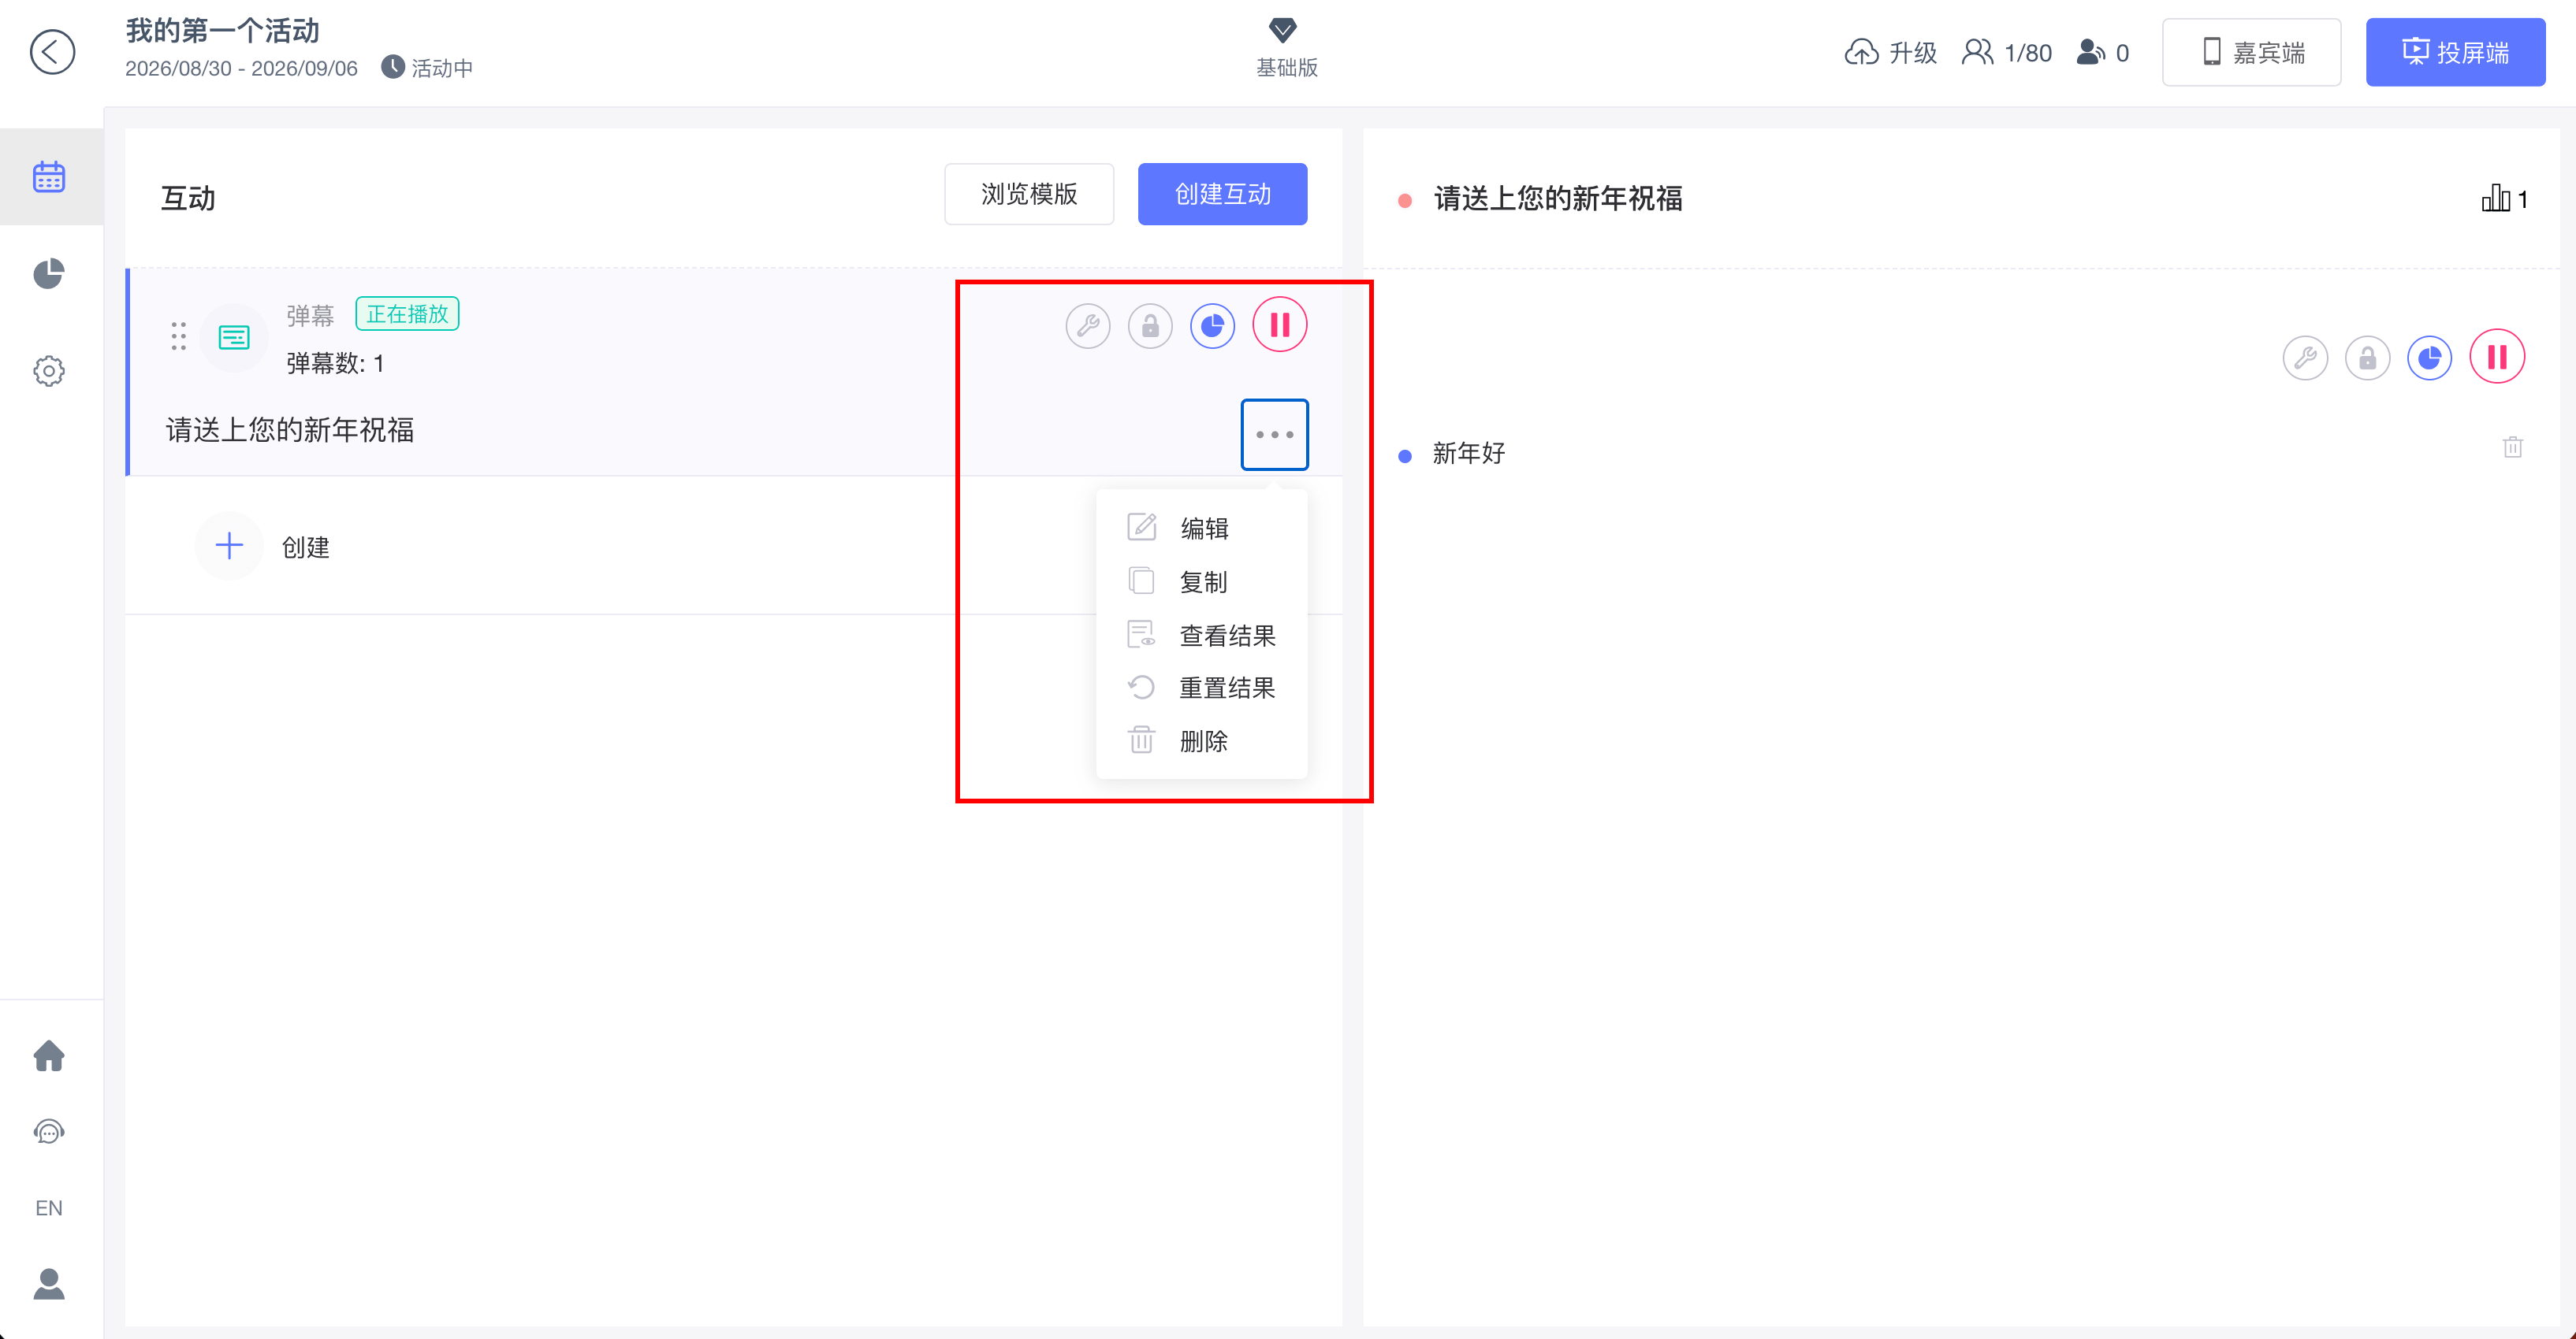
Task: Choose 编辑 from the context menu
Action: click(x=1202, y=528)
